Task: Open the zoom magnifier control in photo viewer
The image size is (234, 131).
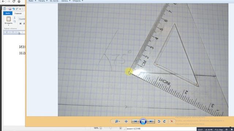Action: pos(117,121)
